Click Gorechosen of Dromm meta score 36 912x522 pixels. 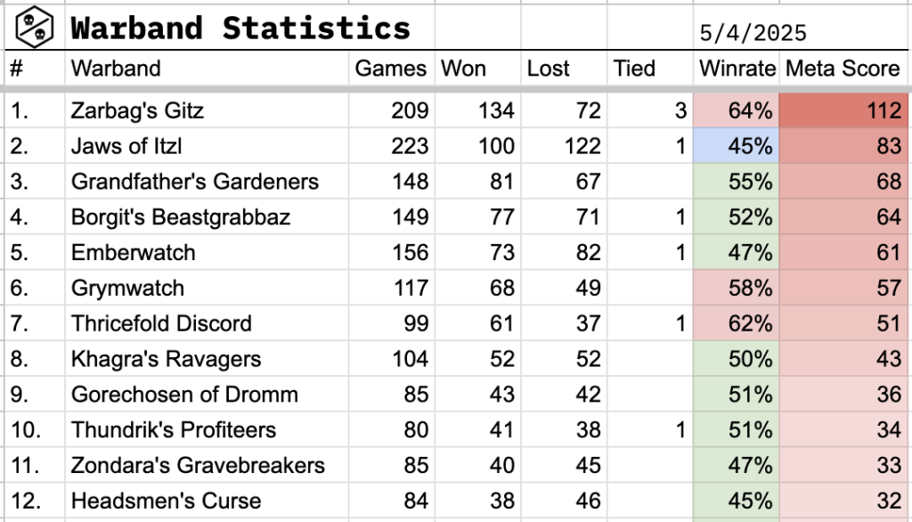pos(843,394)
